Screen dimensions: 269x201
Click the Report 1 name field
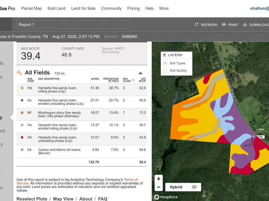pos(73,25)
